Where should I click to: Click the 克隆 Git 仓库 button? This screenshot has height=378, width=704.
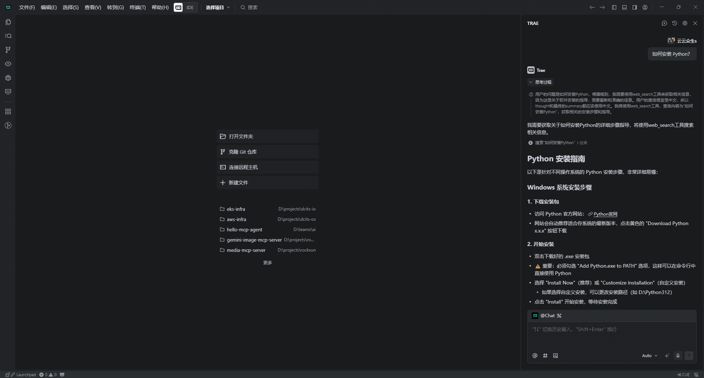[x=267, y=152]
